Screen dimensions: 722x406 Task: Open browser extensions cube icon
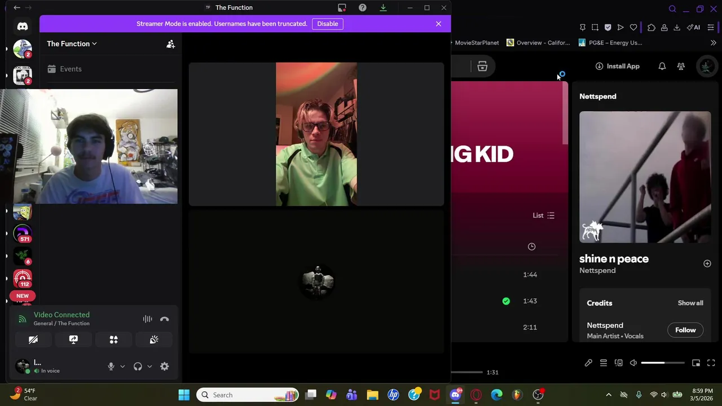(x=651, y=27)
